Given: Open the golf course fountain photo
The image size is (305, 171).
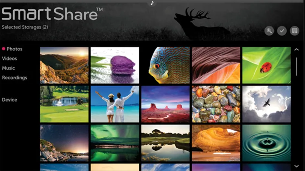Looking at the screenshot, I should [64, 104].
